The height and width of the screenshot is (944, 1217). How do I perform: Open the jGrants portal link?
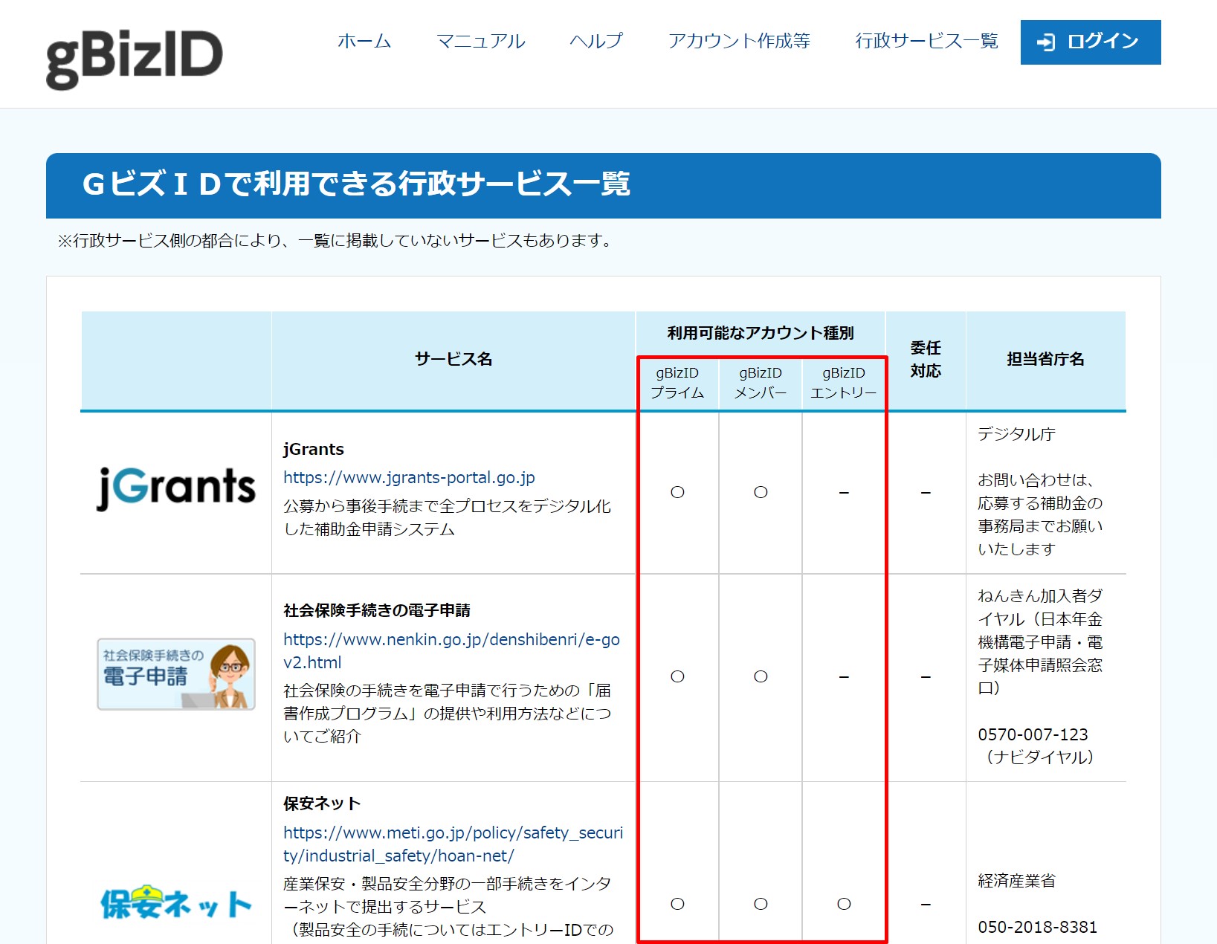(x=410, y=478)
